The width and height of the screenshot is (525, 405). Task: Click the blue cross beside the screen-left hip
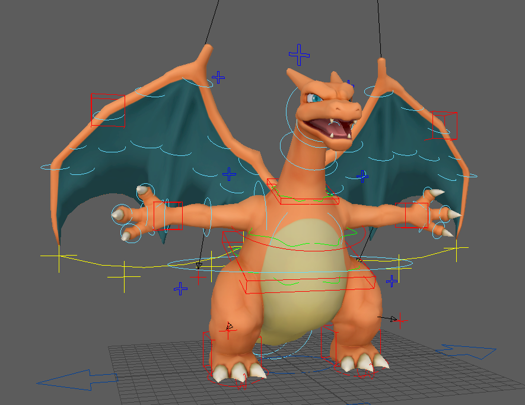pyautogui.click(x=180, y=289)
